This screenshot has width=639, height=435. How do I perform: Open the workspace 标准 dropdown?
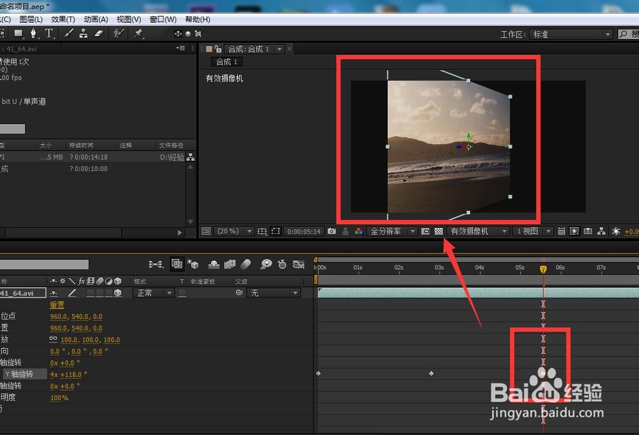(x=571, y=34)
